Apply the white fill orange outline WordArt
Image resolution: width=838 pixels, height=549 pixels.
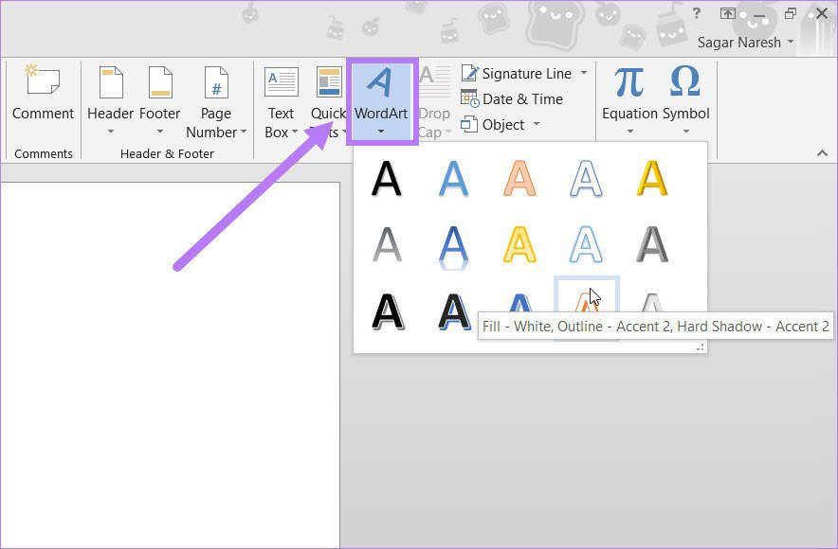(586, 295)
